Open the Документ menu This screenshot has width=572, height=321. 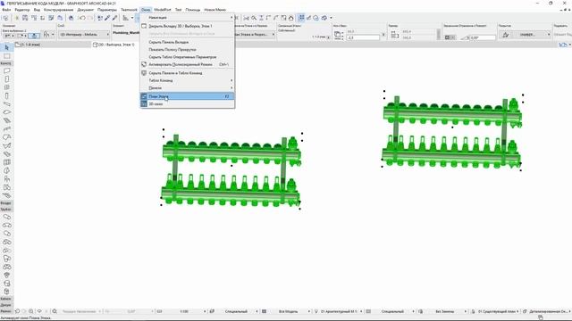(x=86, y=10)
